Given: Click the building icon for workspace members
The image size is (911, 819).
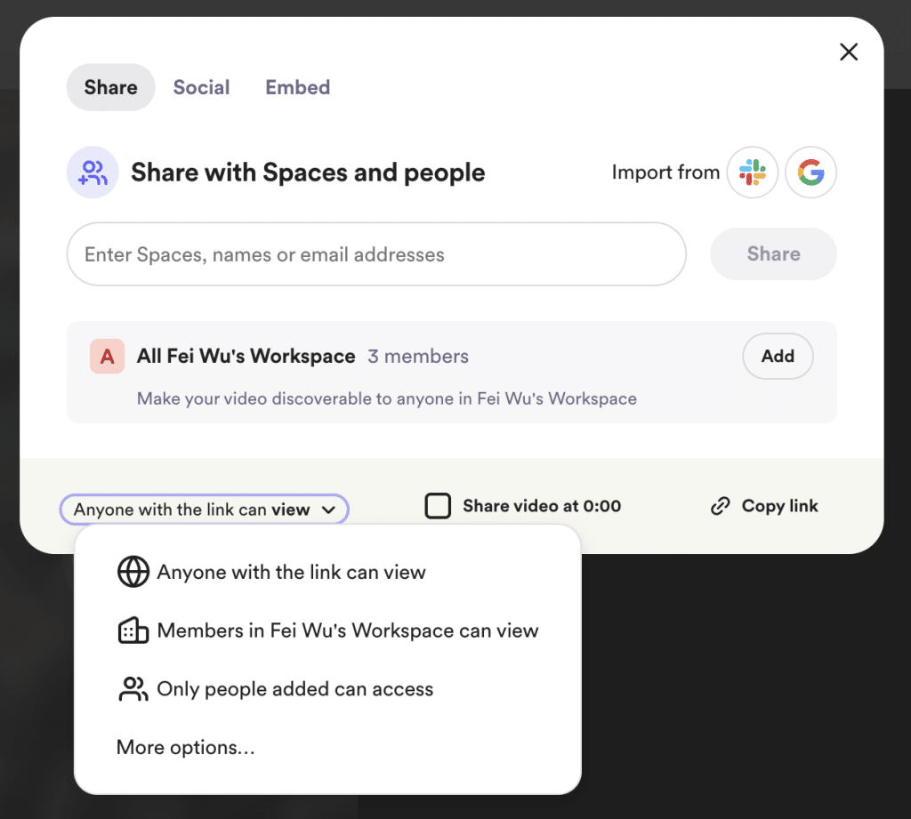Looking at the screenshot, I should coord(133,631).
